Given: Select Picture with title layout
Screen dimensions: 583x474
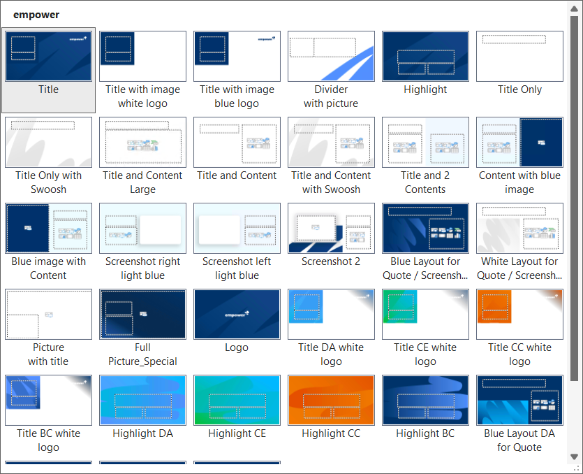Looking at the screenshot, I should coord(48,315).
